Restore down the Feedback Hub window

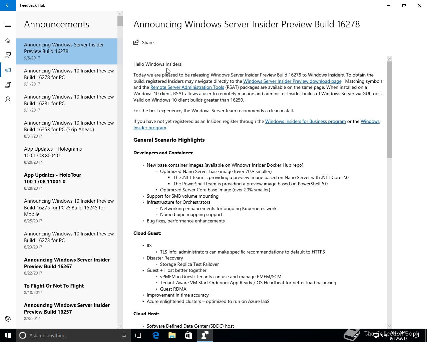[404, 5]
